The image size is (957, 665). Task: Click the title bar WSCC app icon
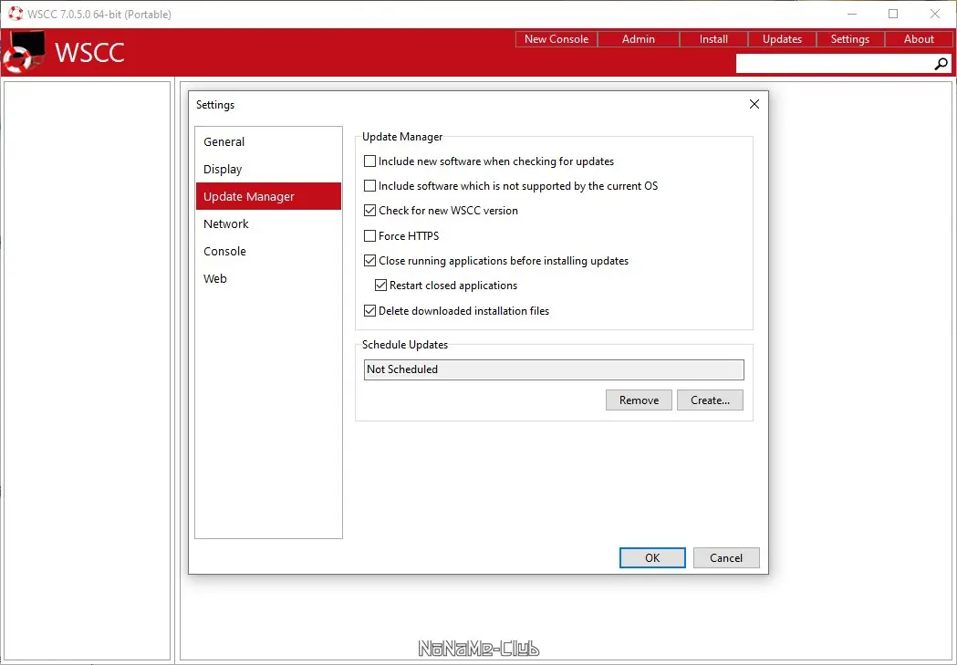(16, 14)
